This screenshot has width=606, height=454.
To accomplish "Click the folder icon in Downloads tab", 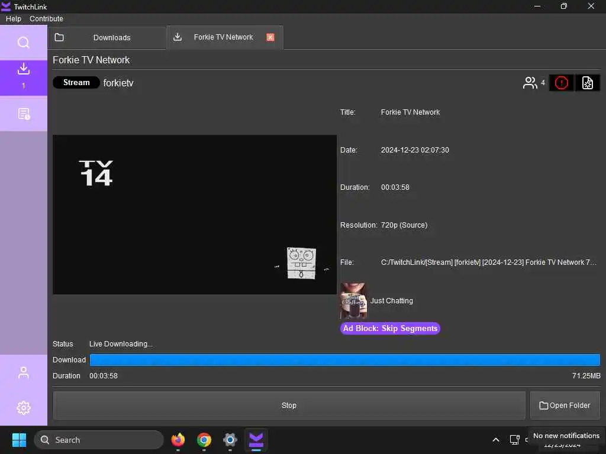I will click(x=59, y=37).
